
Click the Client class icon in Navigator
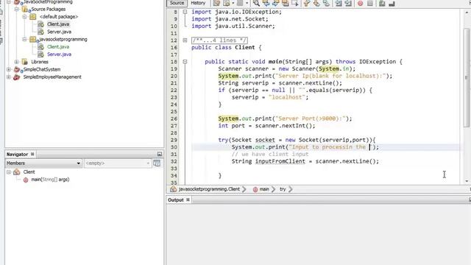pos(17,172)
